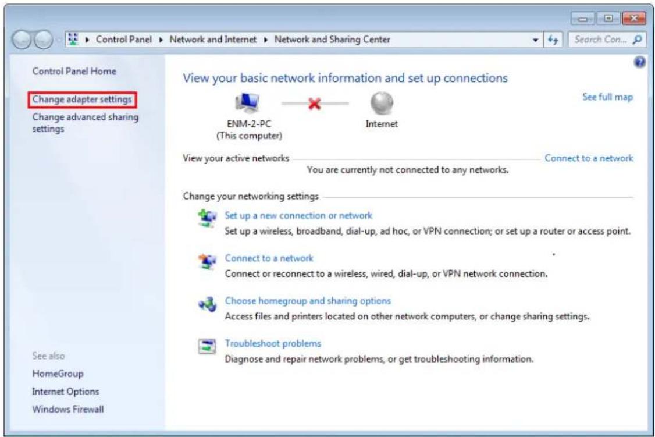
Task: Click the red X connection error icon
Action: tap(315, 103)
